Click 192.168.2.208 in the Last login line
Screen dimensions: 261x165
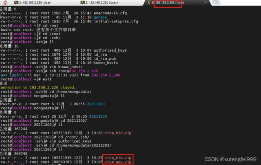pos(106,75)
